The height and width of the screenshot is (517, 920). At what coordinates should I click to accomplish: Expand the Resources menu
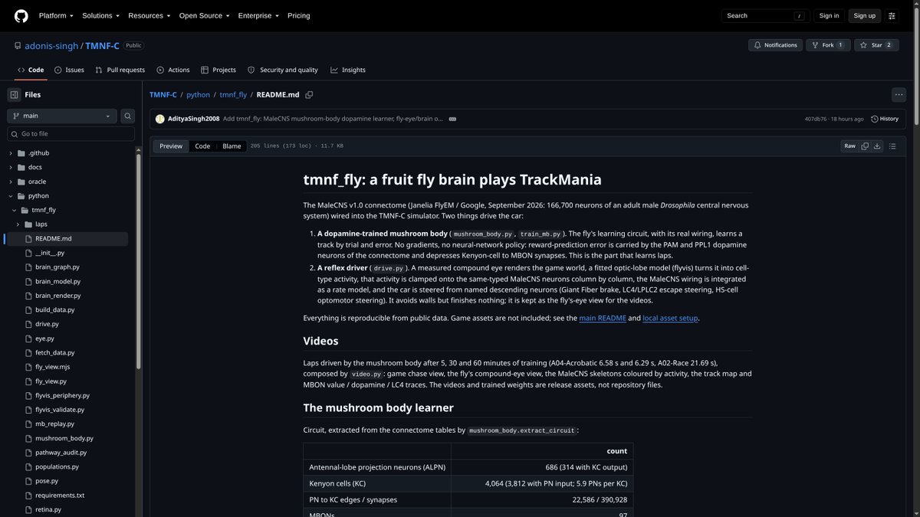[149, 15]
